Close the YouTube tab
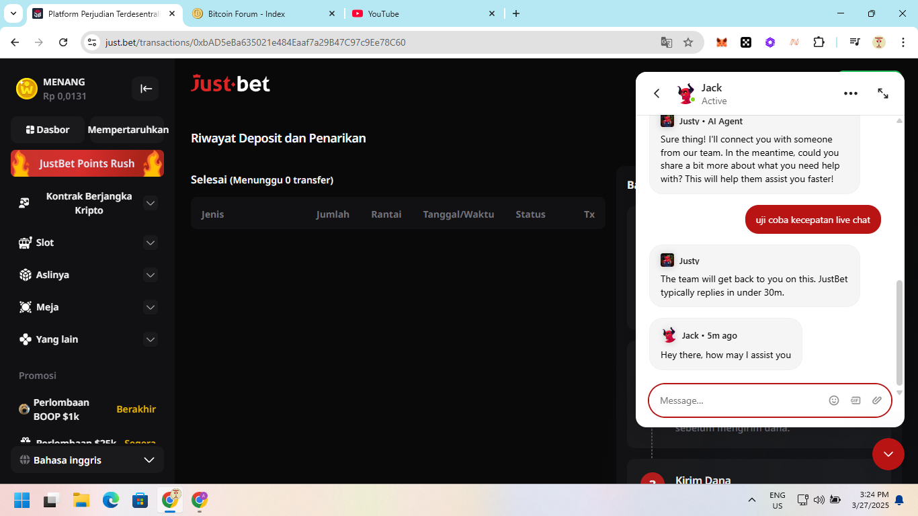This screenshot has height=516, width=918. coord(491,13)
